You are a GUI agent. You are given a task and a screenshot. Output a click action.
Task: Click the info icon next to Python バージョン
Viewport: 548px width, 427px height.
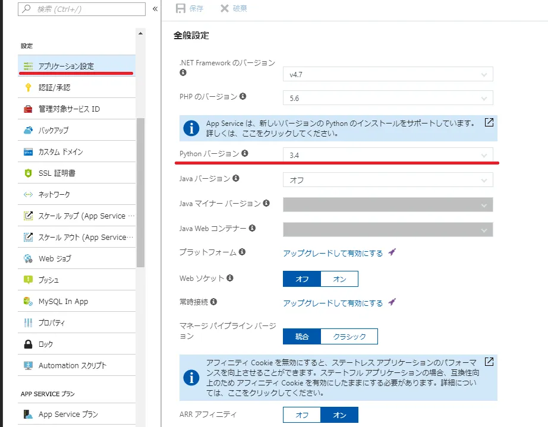click(245, 154)
